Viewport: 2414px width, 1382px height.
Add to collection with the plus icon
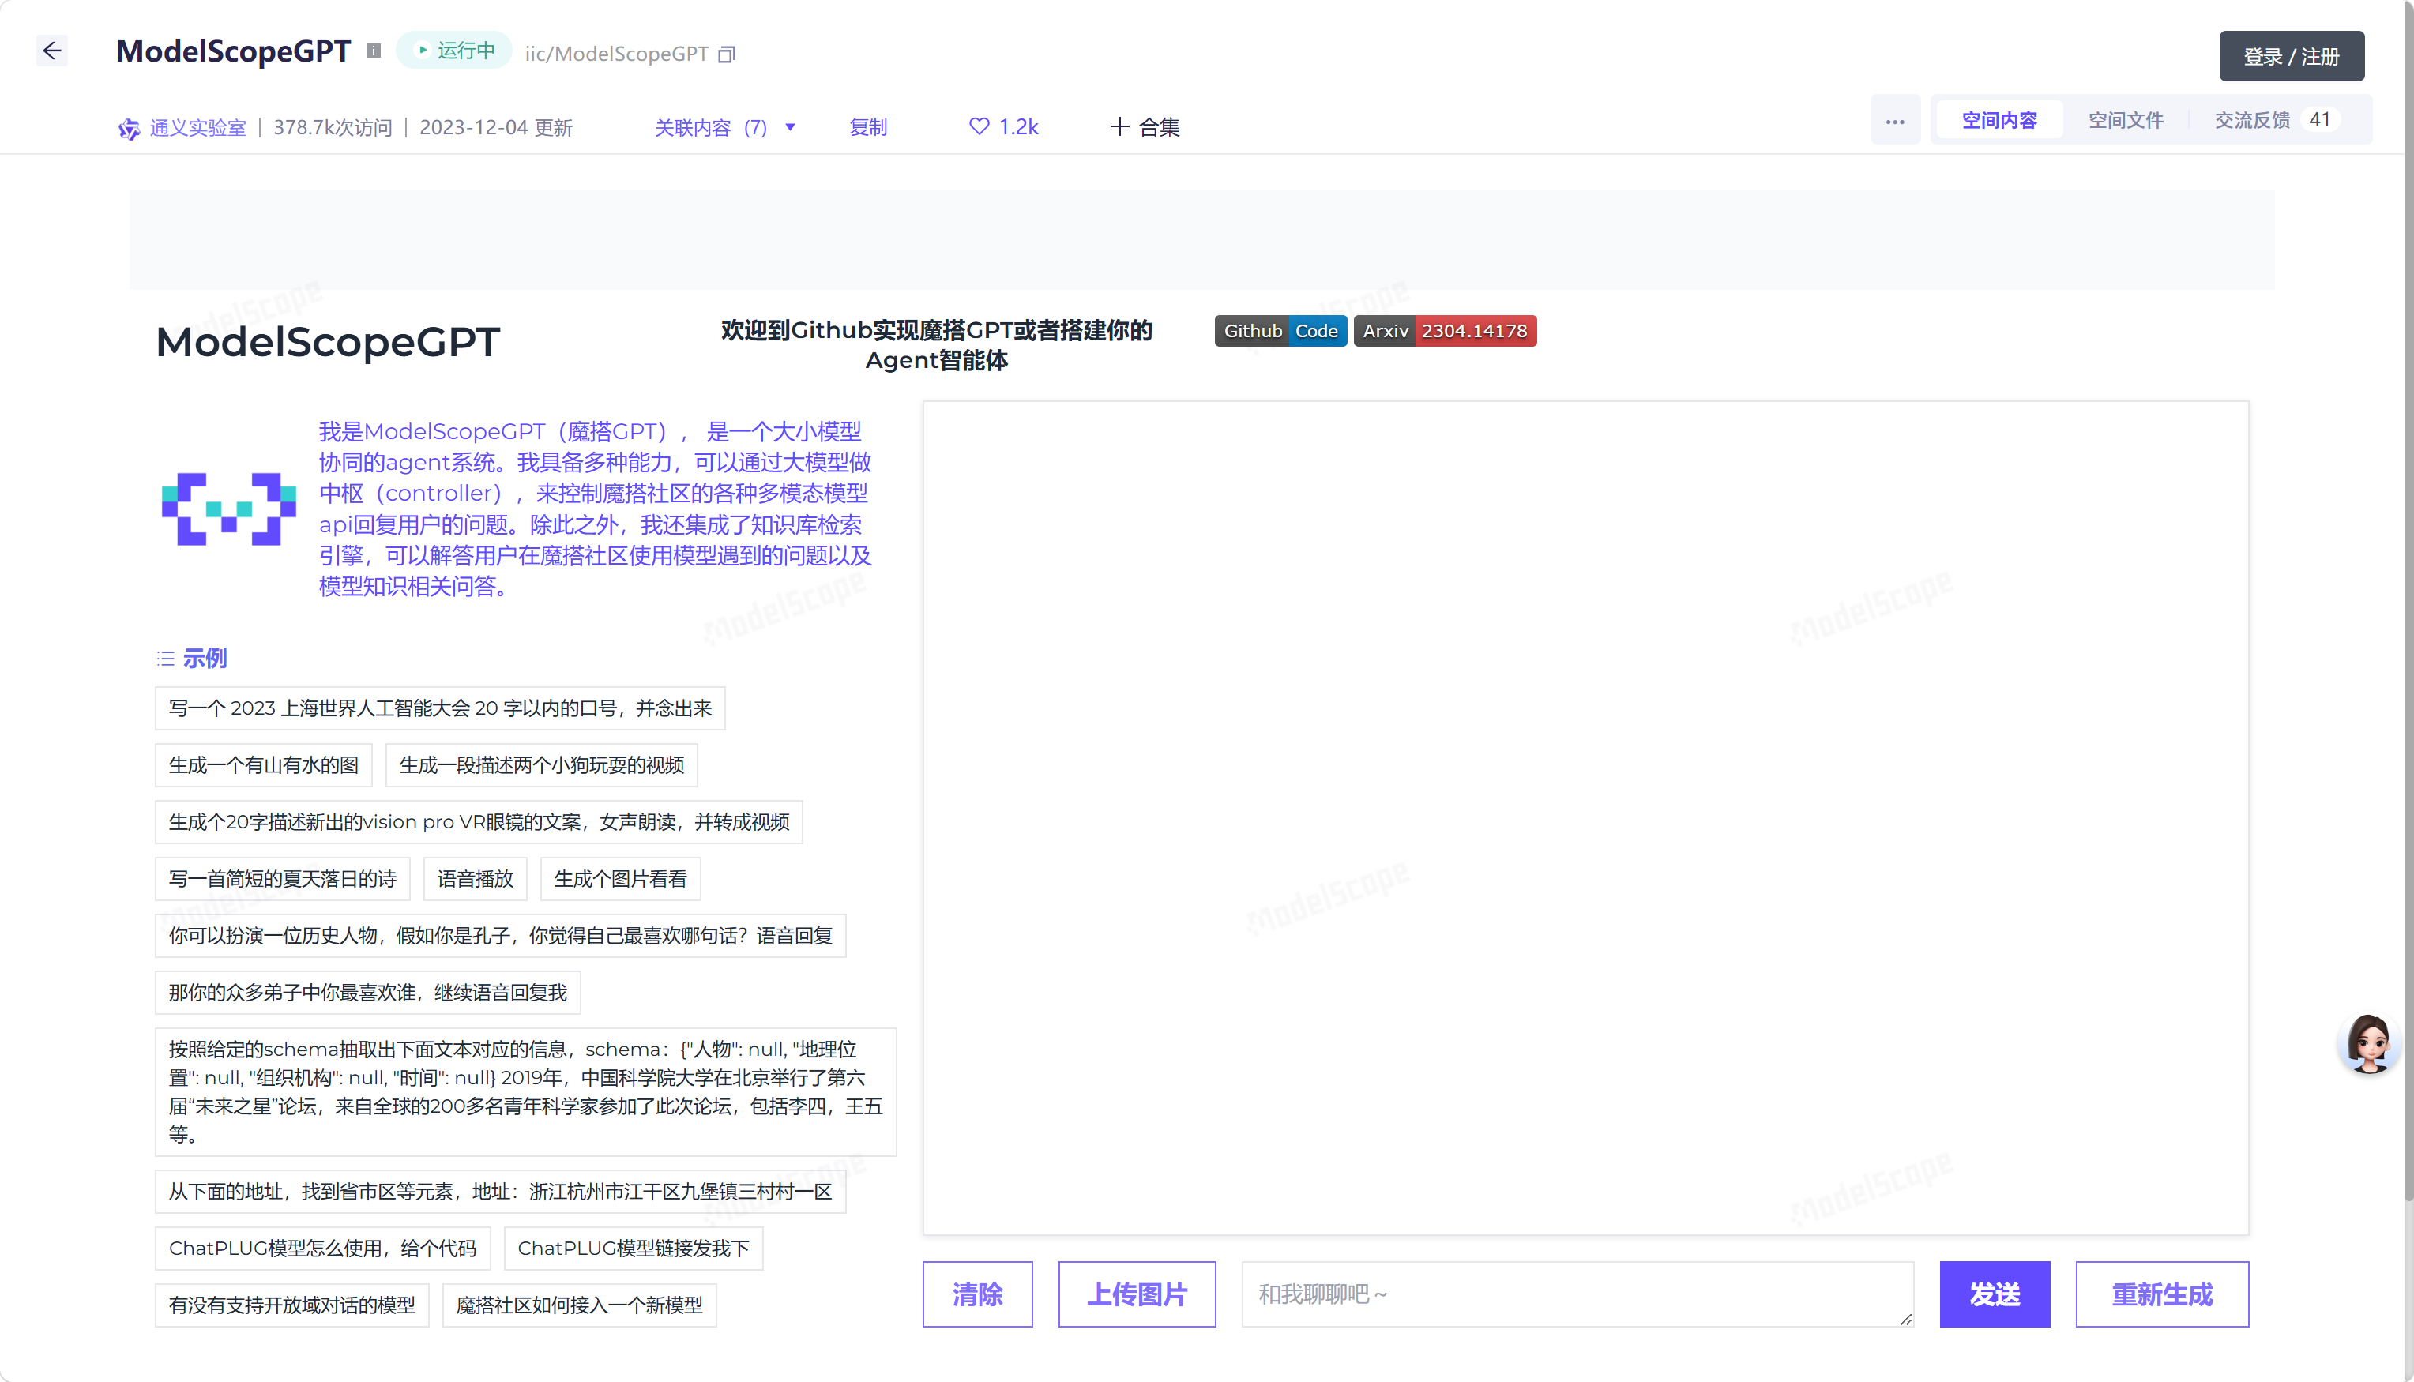pos(1119,126)
